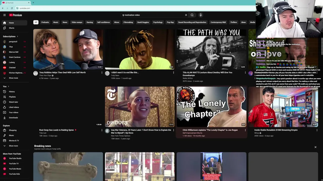This screenshot has height=181, width=323.
Task: Select the Self-confidence filter chip
Action: [103, 22]
